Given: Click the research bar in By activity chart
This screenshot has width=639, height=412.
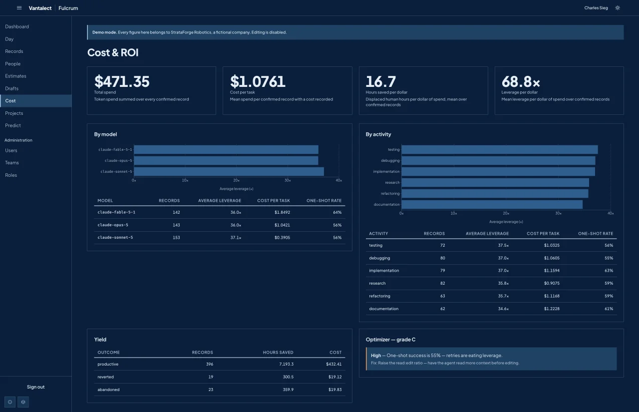Looking at the screenshot, I should pos(495,183).
